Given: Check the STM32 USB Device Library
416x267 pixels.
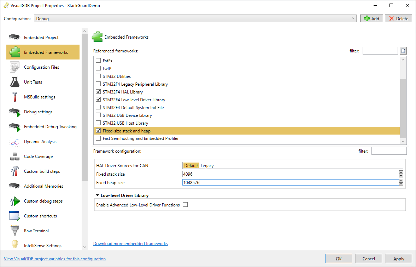Looking at the screenshot, I should [x=98, y=115].
